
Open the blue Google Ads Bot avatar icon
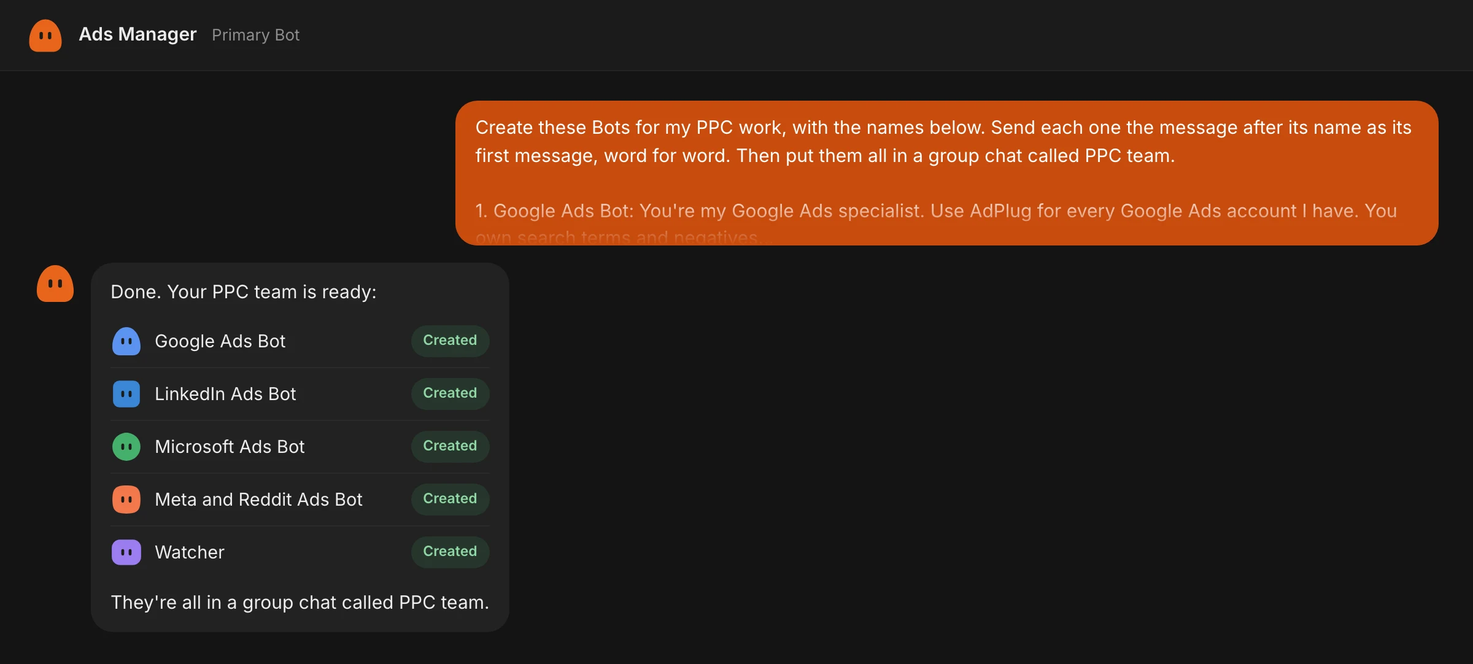click(x=126, y=341)
